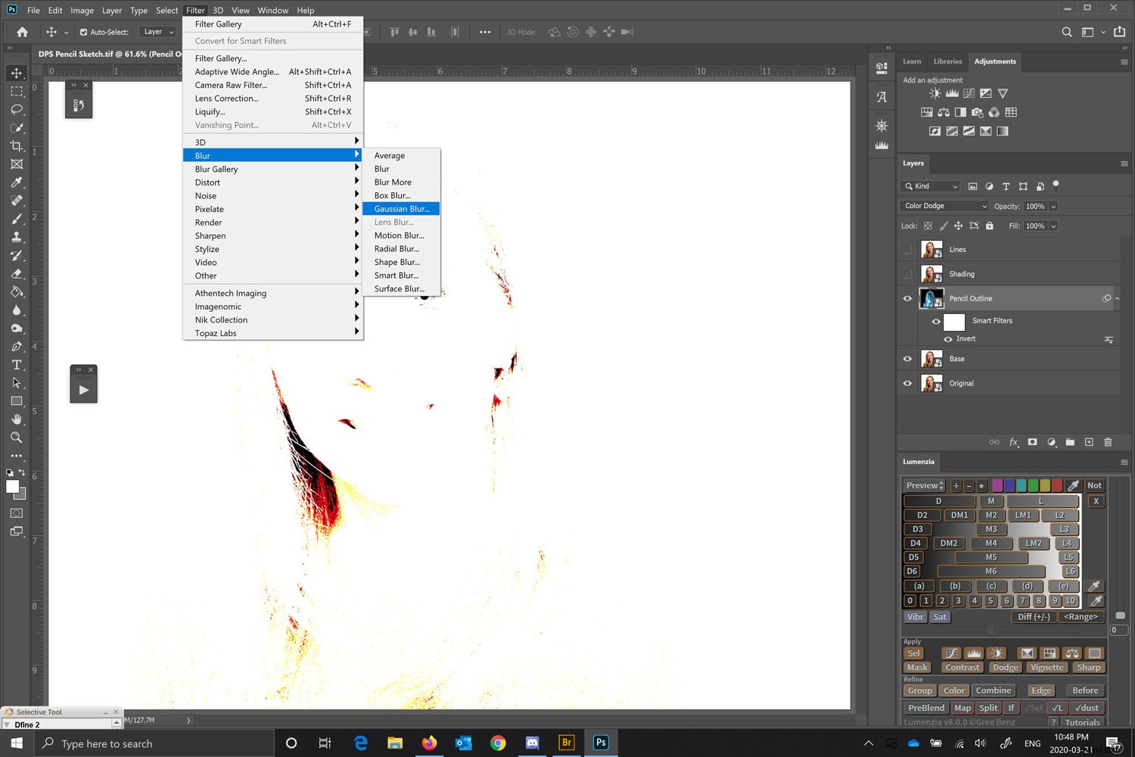1135x757 pixels.
Task: Hide the Pencil Outline layer
Action: 907,298
